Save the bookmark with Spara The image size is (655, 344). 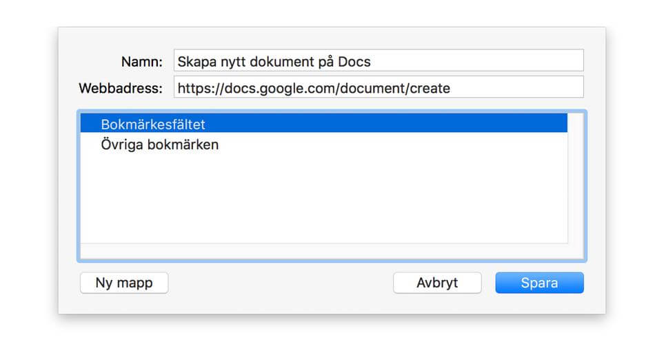click(539, 283)
